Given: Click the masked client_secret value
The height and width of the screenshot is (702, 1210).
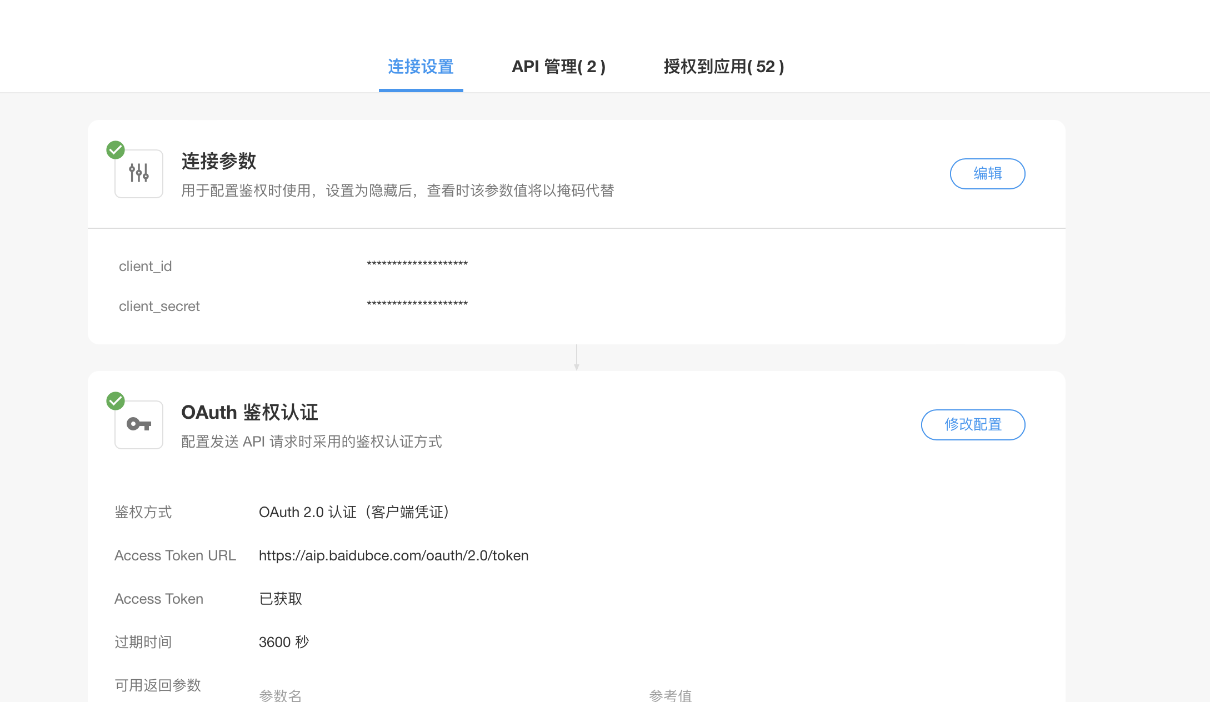Looking at the screenshot, I should pos(417,304).
